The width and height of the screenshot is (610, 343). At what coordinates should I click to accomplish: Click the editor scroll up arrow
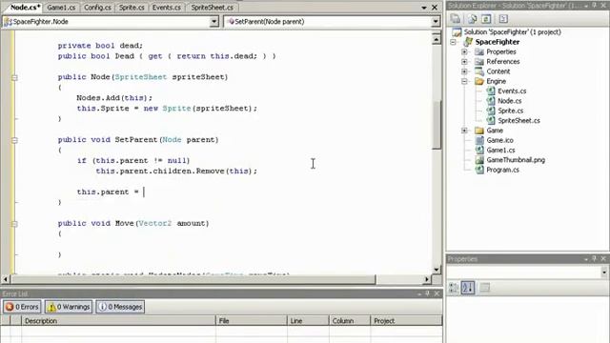437,39
